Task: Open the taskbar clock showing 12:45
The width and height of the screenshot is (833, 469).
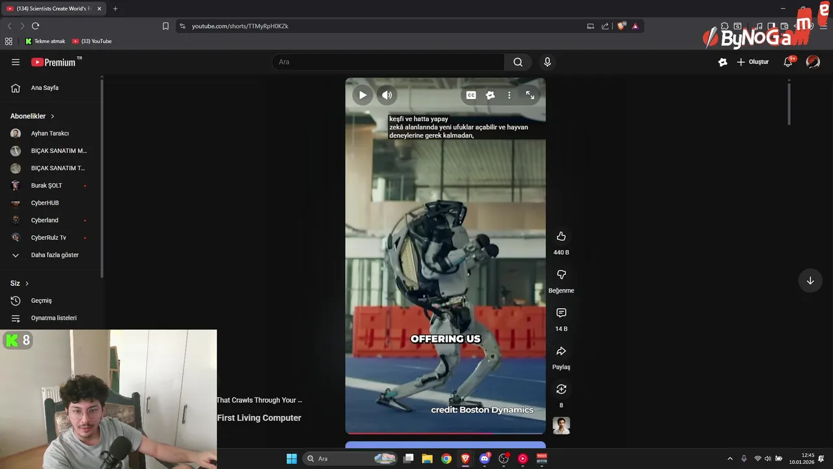Action: (x=802, y=459)
